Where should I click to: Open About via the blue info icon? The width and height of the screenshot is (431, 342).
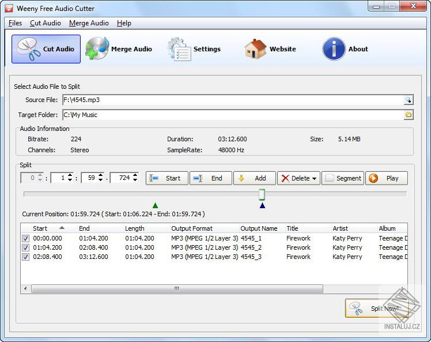coord(334,49)
